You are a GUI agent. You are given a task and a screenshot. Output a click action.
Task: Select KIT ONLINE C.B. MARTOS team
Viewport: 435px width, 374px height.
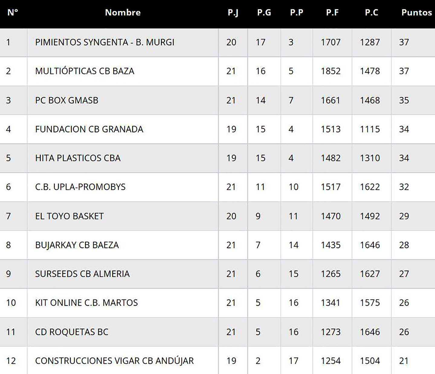[86, 303]
